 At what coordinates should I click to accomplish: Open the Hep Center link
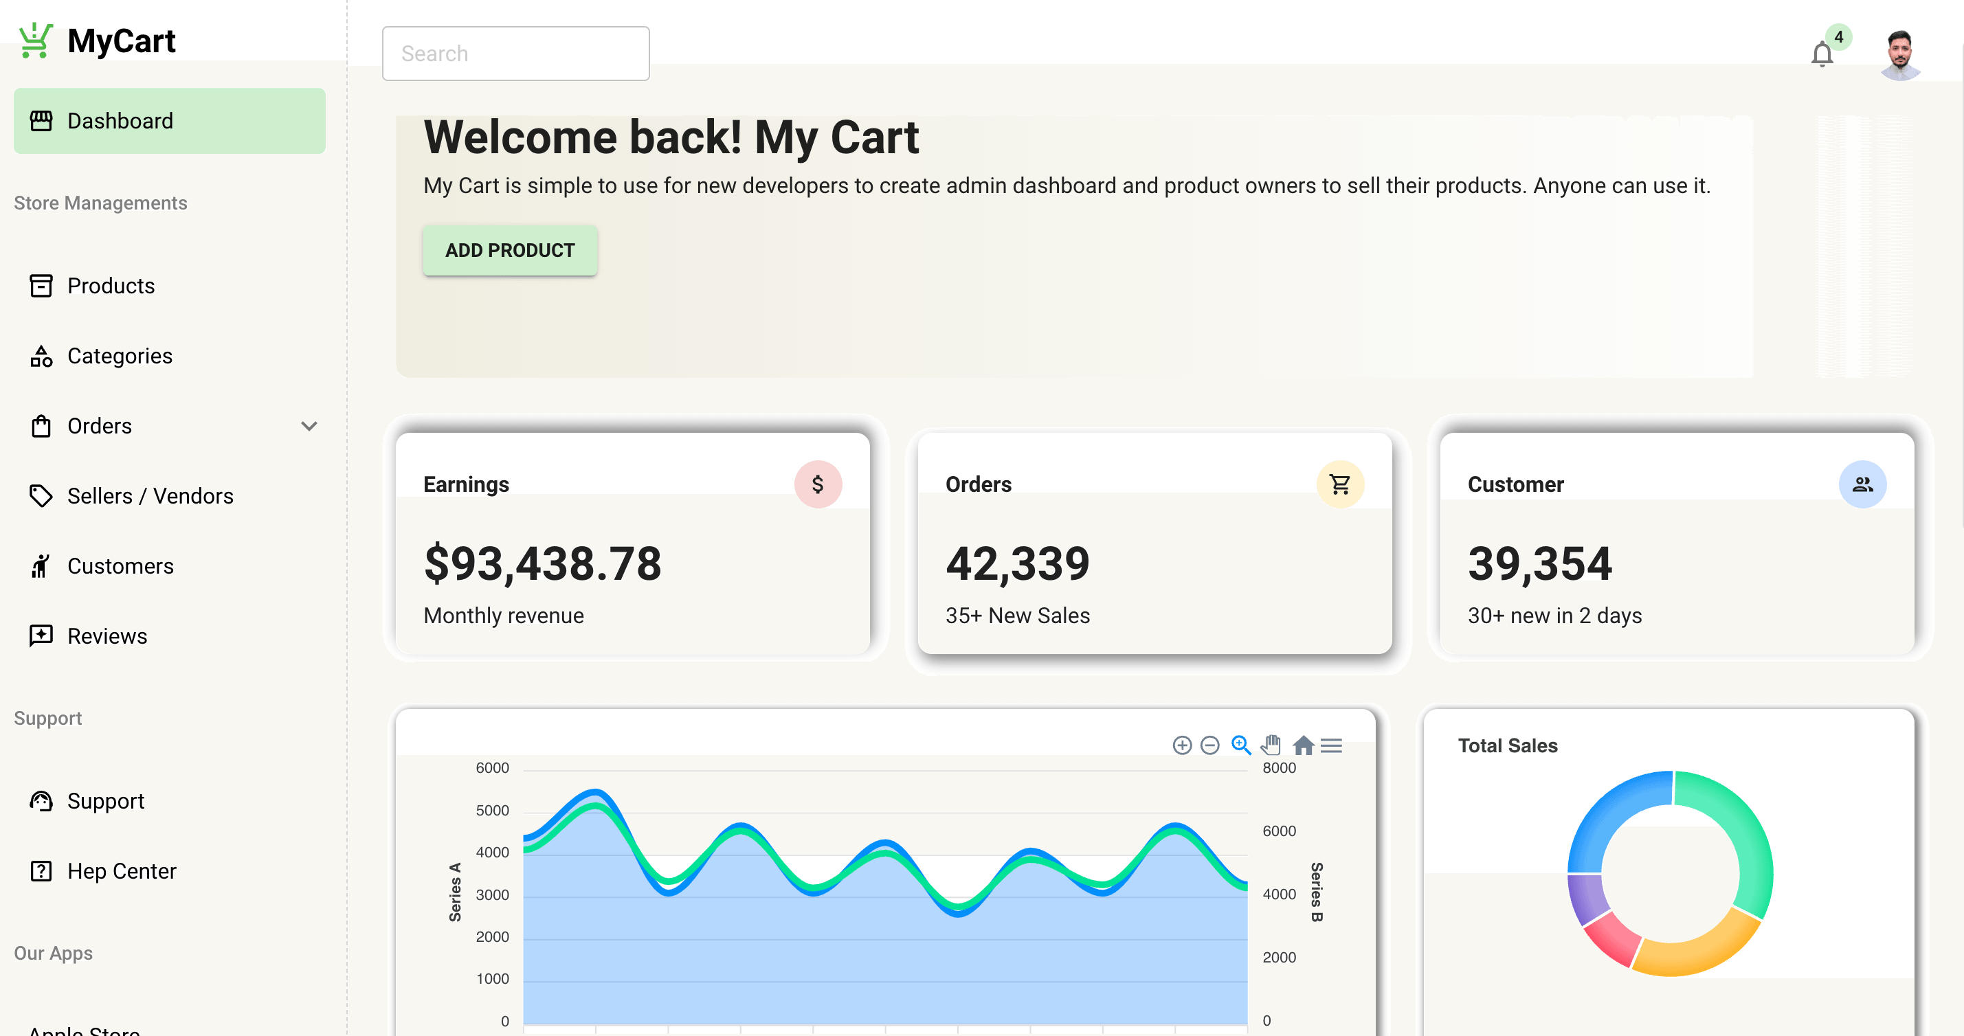[121, 871]
